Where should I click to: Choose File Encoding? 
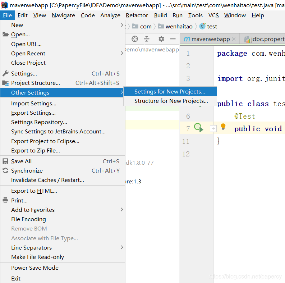pyautogui.click(x=63, y=219)
